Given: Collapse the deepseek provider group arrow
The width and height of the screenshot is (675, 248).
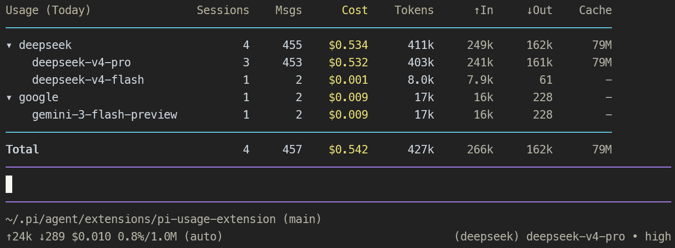Looking at the screenshot, I should coord(9,46).
